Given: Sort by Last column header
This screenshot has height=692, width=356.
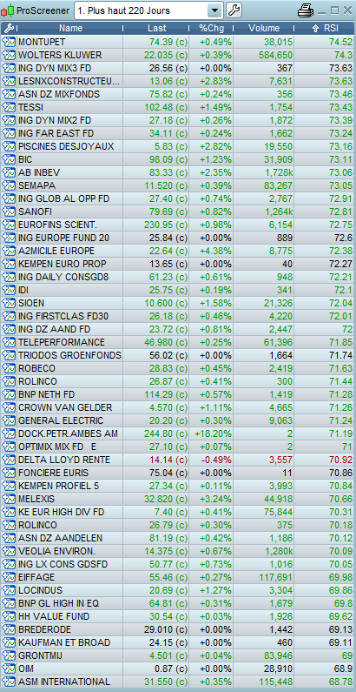Looking at the screenshot, I should click(156, 28).
